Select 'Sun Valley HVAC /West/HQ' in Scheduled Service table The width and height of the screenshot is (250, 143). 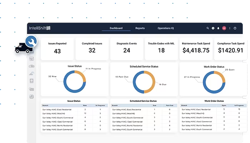124,114
